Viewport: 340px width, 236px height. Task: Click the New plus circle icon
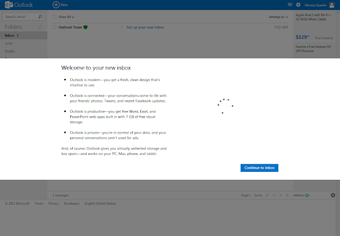[x=56, y=5]
